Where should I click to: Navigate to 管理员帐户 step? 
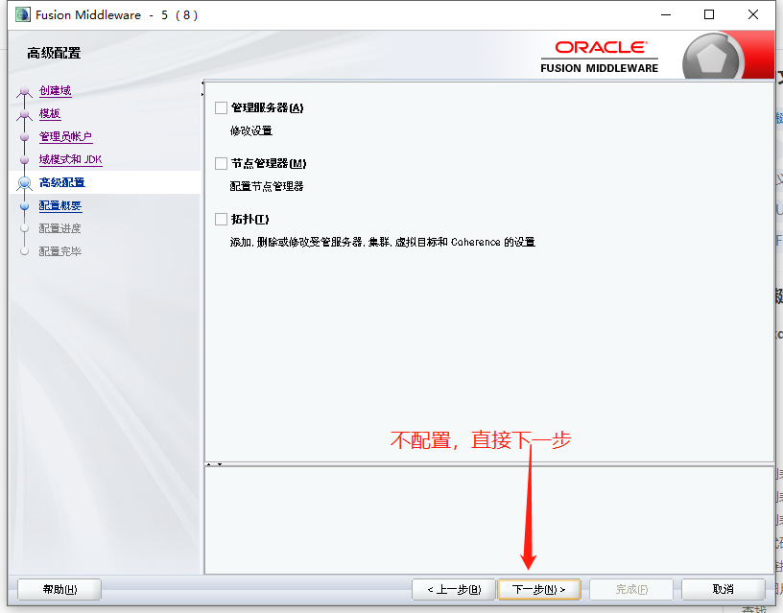65,137
